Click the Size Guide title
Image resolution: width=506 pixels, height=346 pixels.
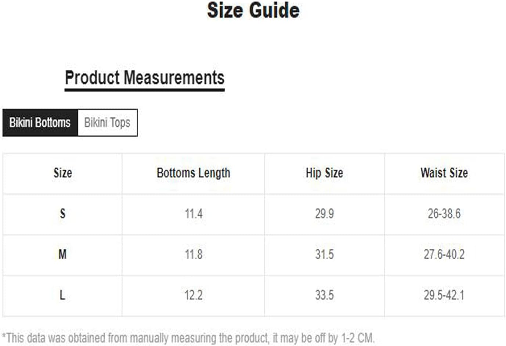(253, 10)
